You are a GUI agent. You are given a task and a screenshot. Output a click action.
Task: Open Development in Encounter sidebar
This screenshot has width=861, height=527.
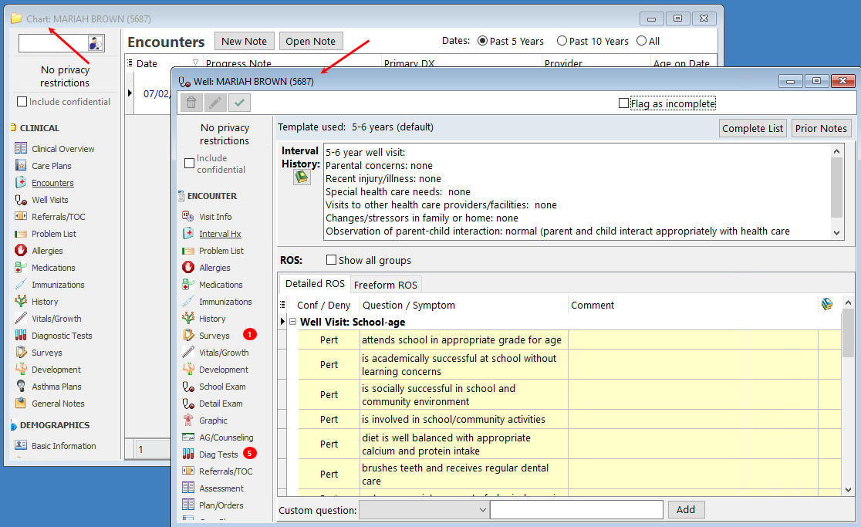click(x=224, y=370)
